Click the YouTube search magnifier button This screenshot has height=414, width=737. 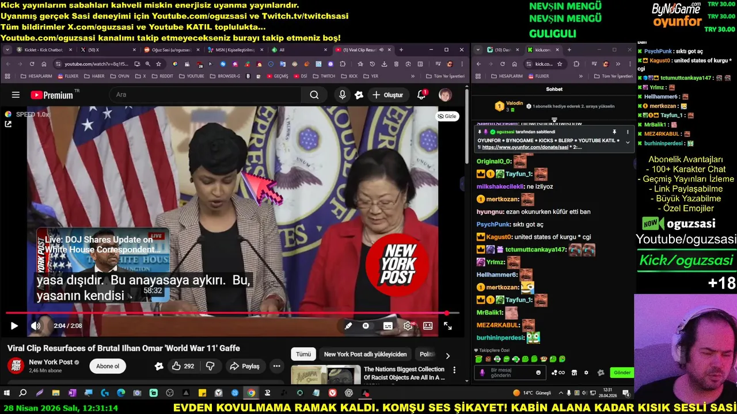pyautogui.click(x=314, y=95)
